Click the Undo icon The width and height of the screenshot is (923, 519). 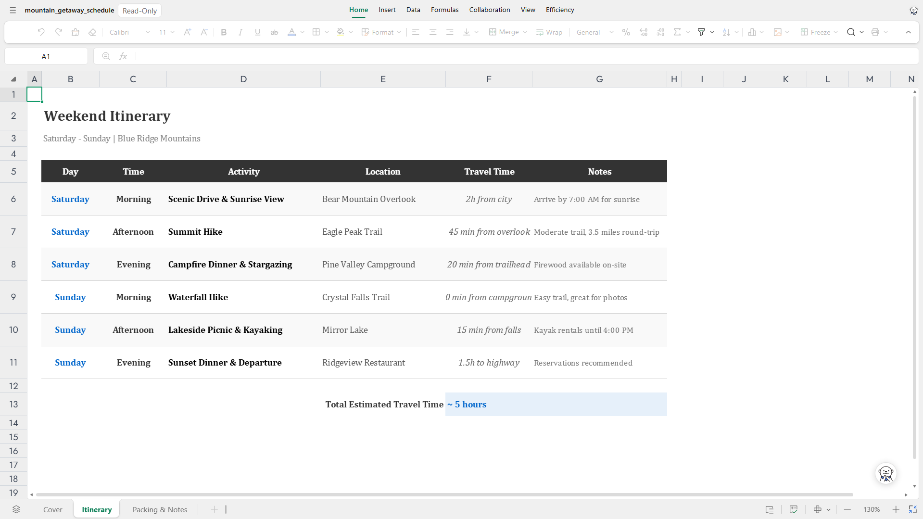(41, 32)
